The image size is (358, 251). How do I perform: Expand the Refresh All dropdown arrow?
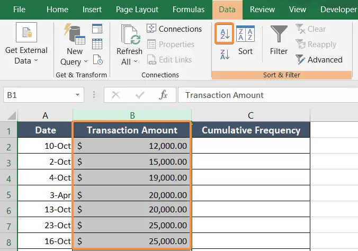click(x=136, y=61)
